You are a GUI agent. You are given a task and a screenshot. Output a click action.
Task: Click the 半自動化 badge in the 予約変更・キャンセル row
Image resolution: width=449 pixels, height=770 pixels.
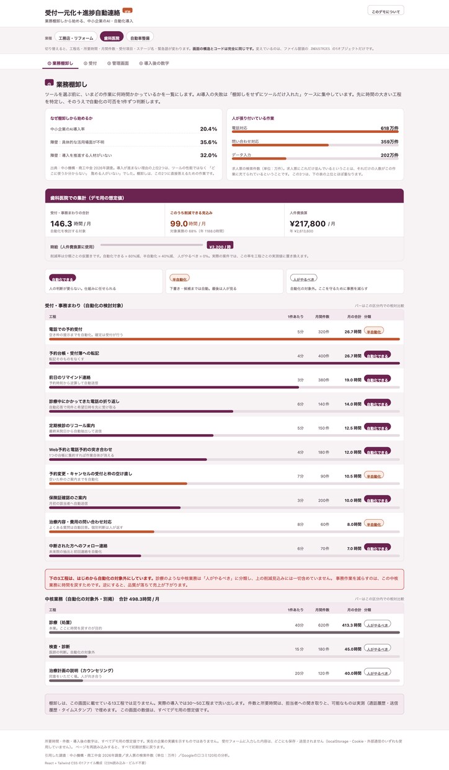[374, 475]
